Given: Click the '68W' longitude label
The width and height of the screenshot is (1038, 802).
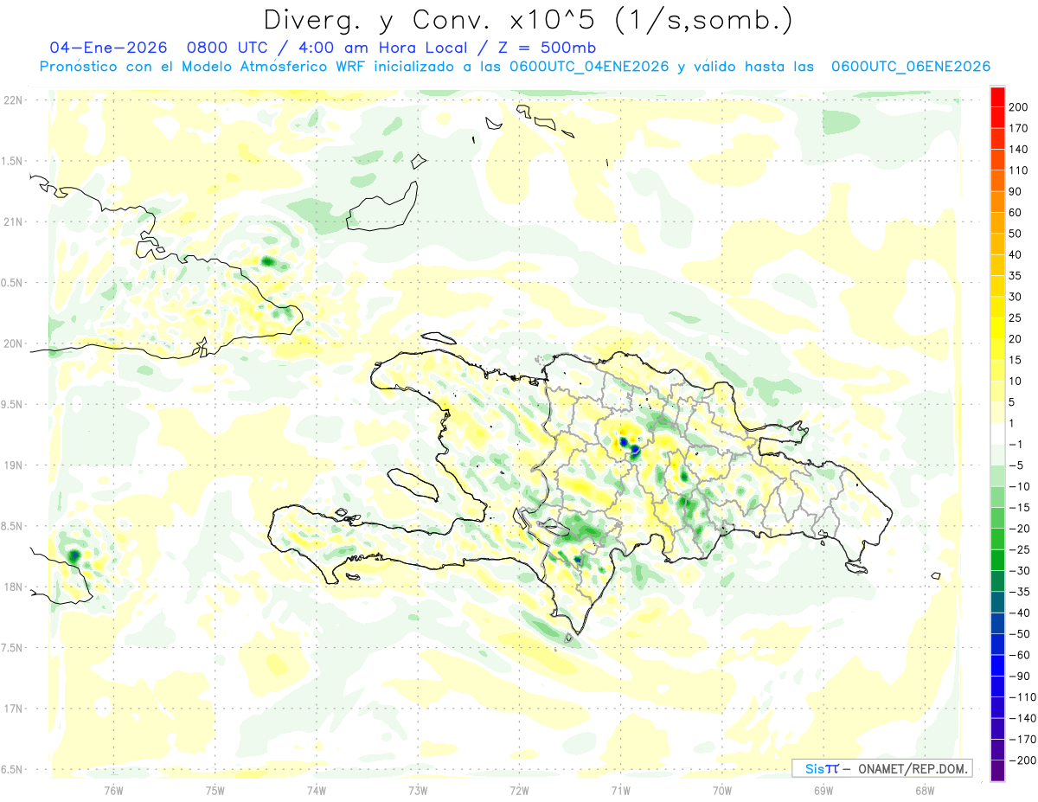Looking at the screenshot, I should 924,789.
